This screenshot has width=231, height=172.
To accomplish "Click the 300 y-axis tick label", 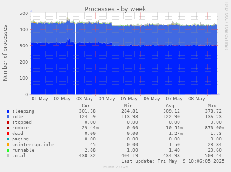I will [x=24, y=46].
